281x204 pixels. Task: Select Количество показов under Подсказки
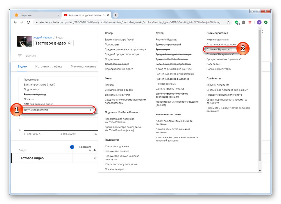pyautogui.click(x=117, y=151)
